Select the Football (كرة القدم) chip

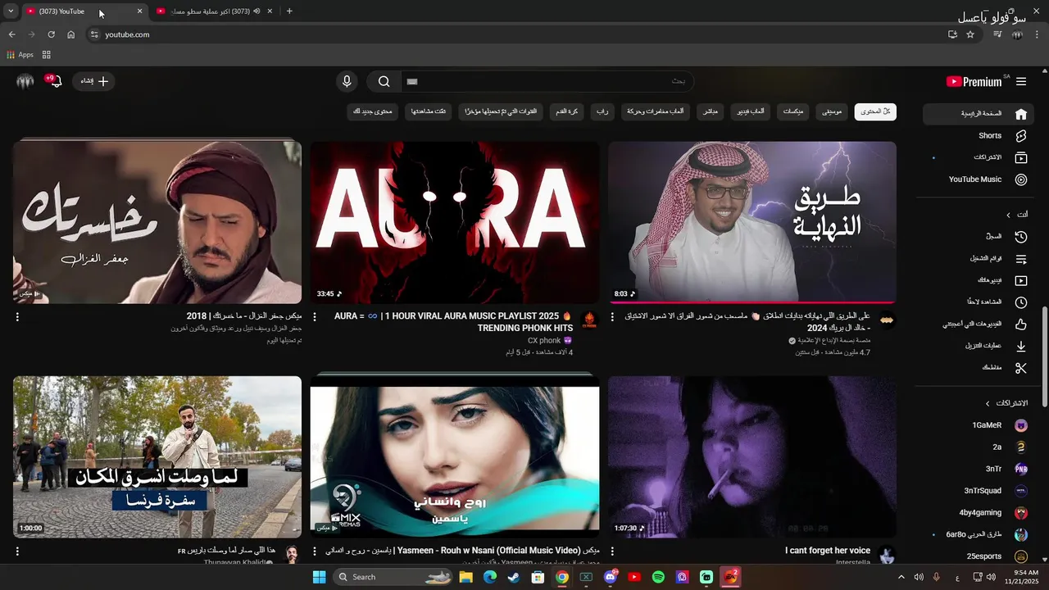pyautogui.click(x=567, y=111)
